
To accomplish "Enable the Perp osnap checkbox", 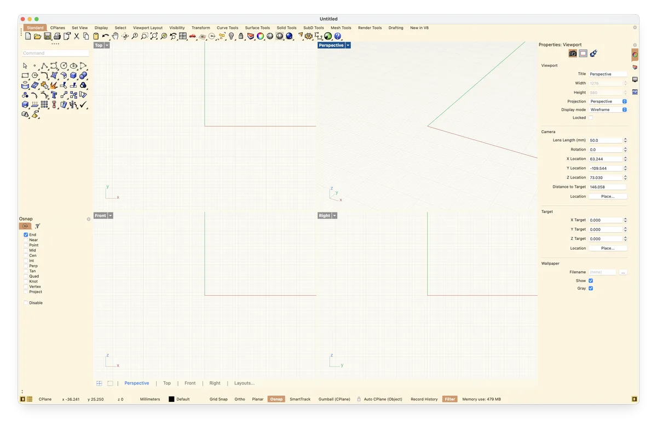I will coord(26,266).
